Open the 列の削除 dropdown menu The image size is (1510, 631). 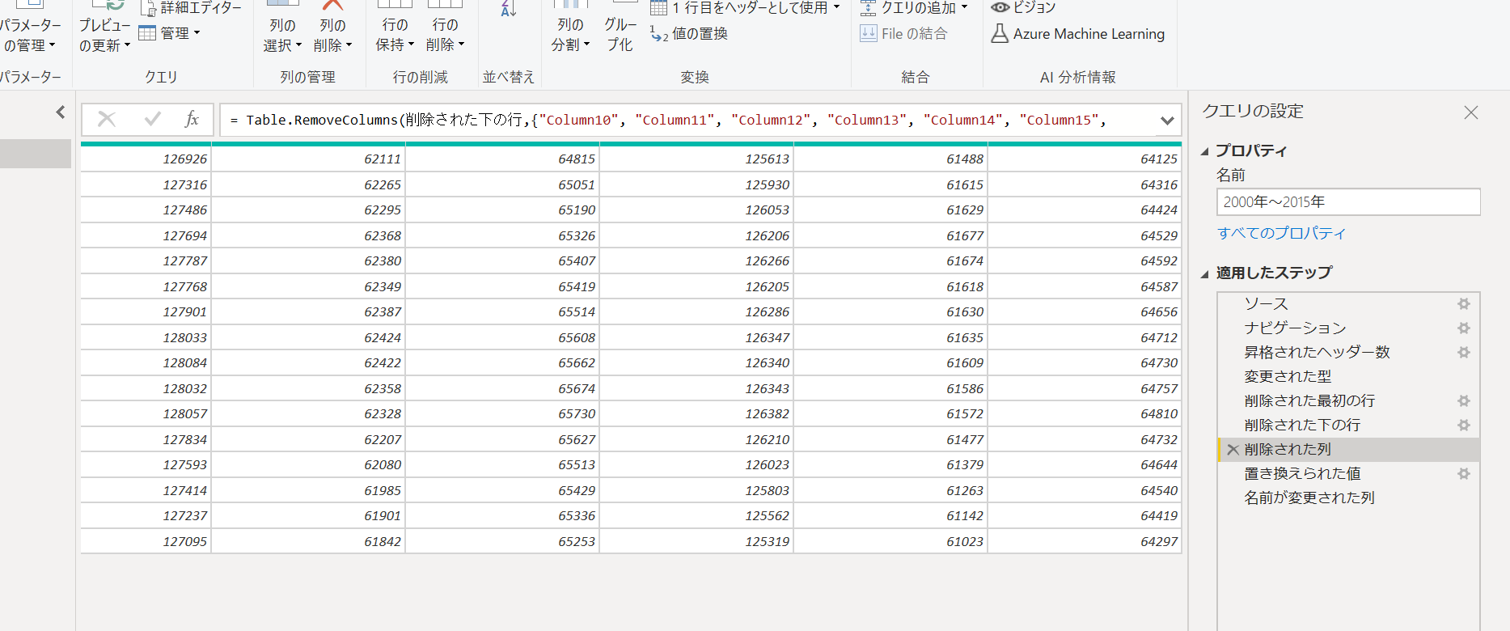pos(333,45)
